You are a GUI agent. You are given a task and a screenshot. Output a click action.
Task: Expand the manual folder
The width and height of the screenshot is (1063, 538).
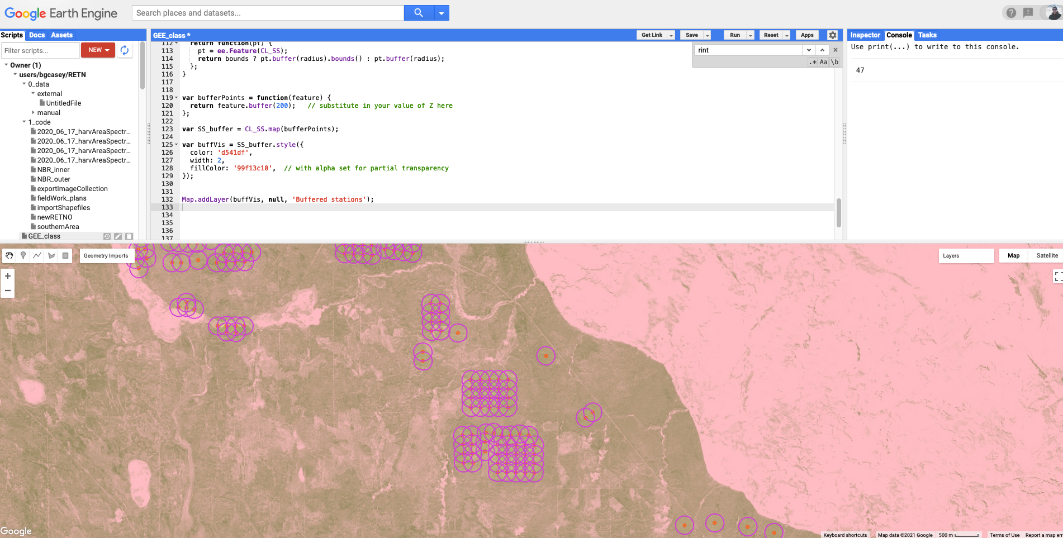point(34,113)
